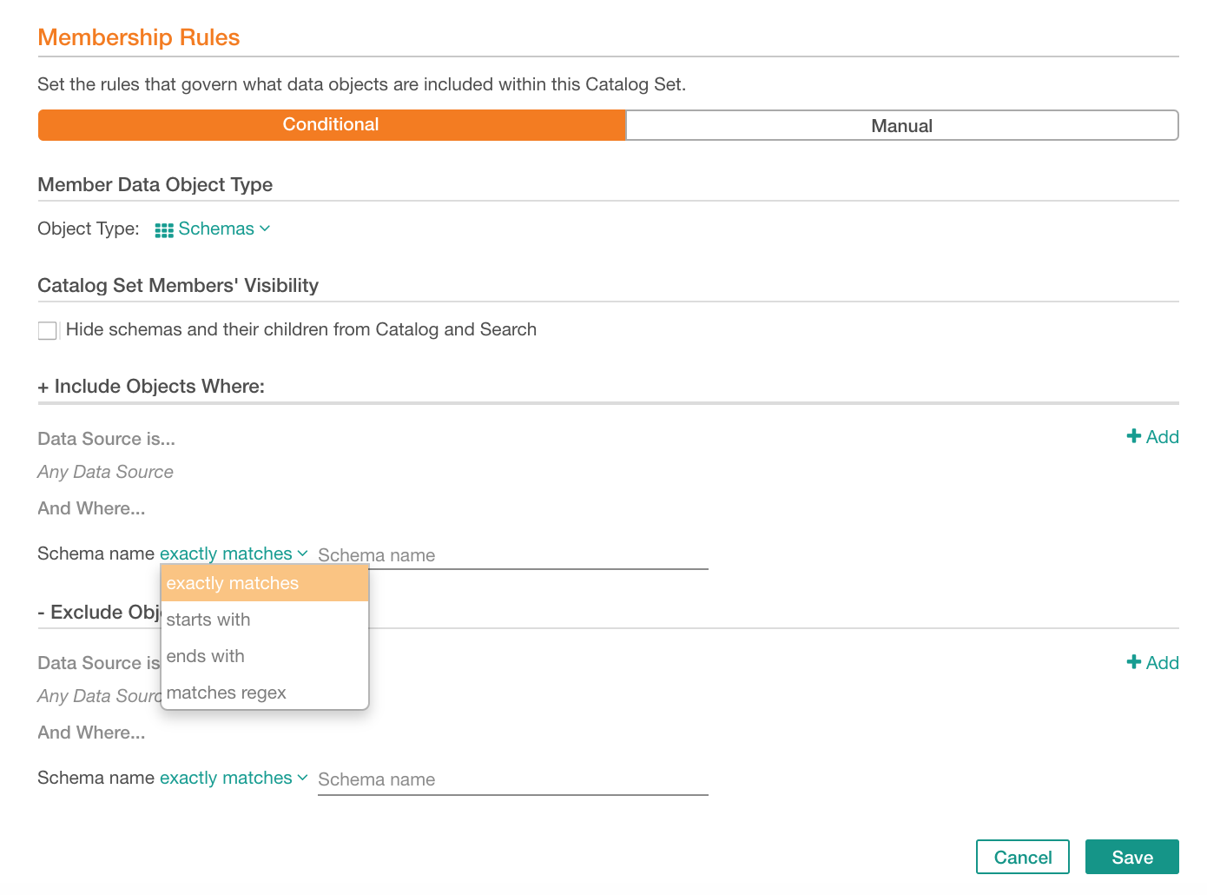The height and width of the screenshot is (895, 1207).
Task: Click the Schemas grid icon
Action: click(x=164, y=230)
